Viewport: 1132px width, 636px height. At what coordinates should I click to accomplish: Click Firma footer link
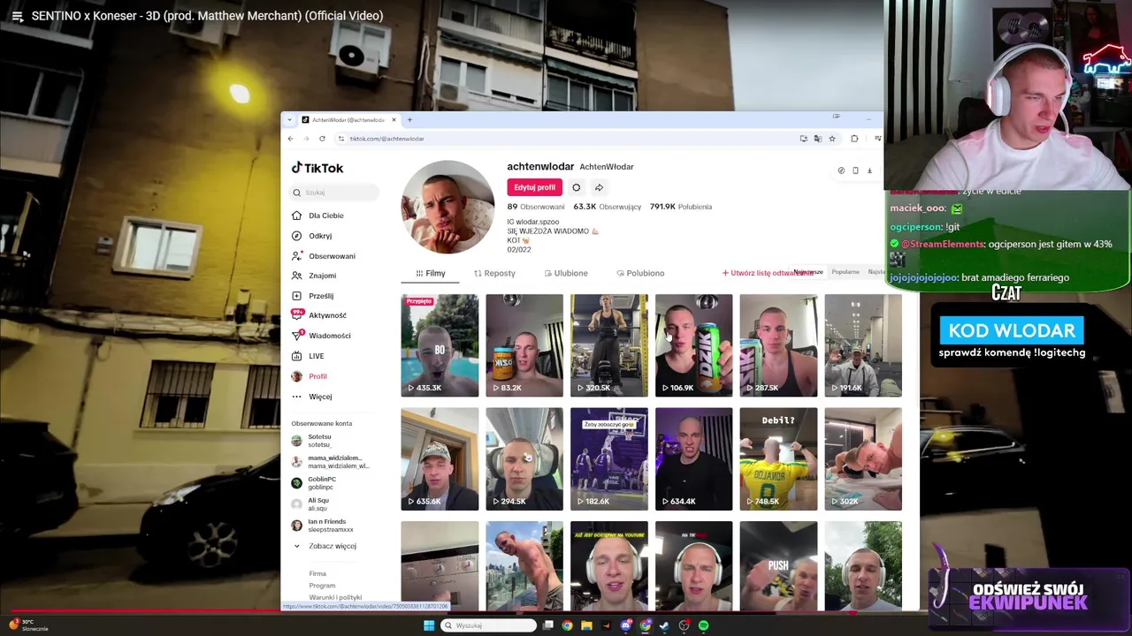(x=317, y=573)
